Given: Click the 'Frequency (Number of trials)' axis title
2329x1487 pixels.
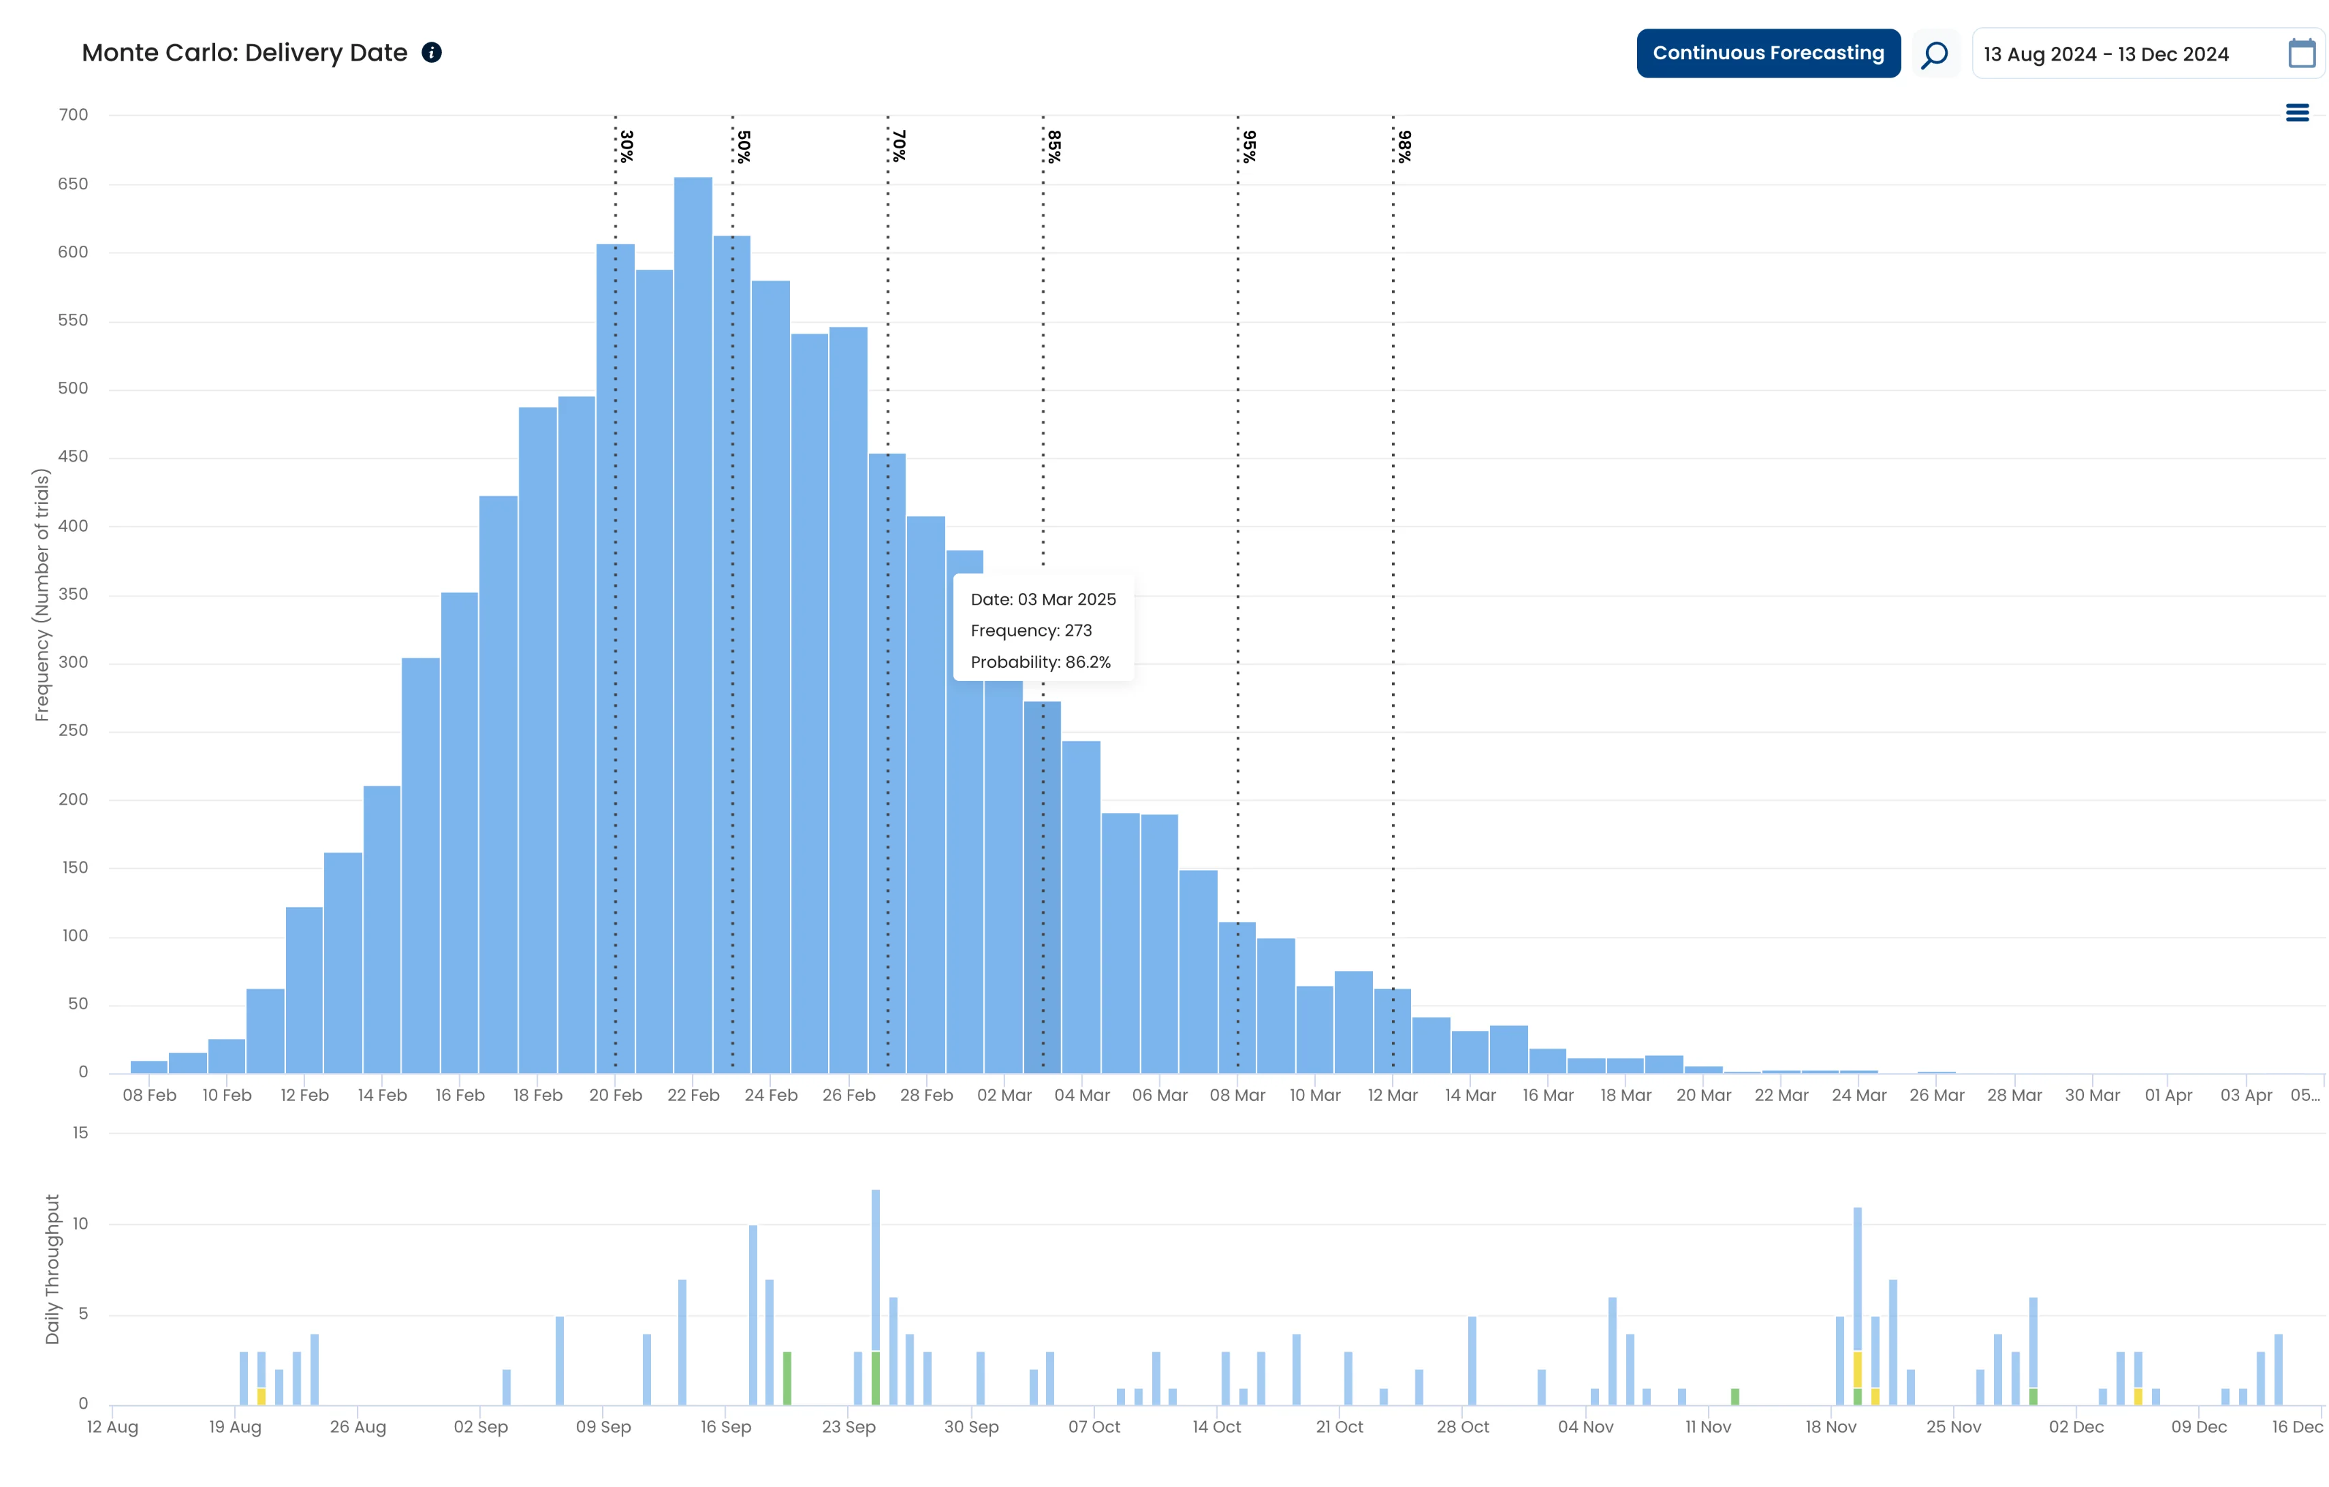Looking at the screenshot, I should tap(41, 594).
